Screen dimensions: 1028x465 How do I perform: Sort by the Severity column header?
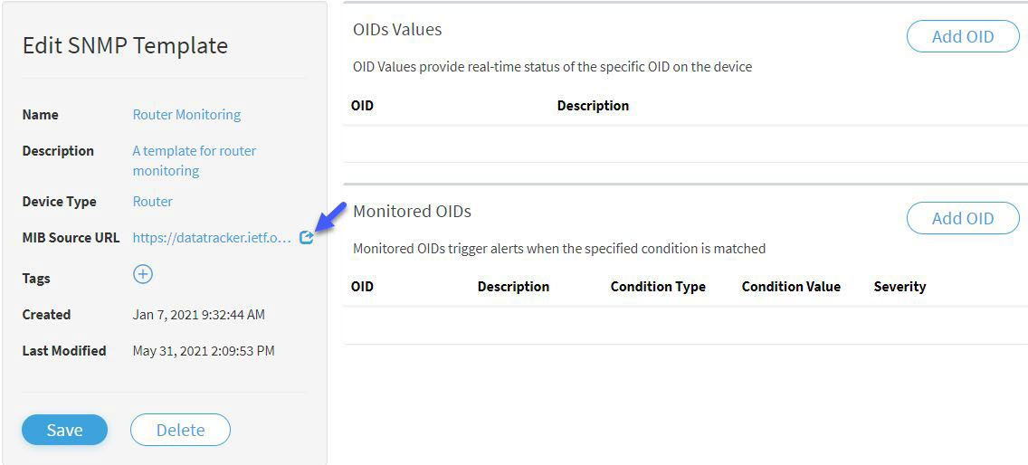coord(899,287)
